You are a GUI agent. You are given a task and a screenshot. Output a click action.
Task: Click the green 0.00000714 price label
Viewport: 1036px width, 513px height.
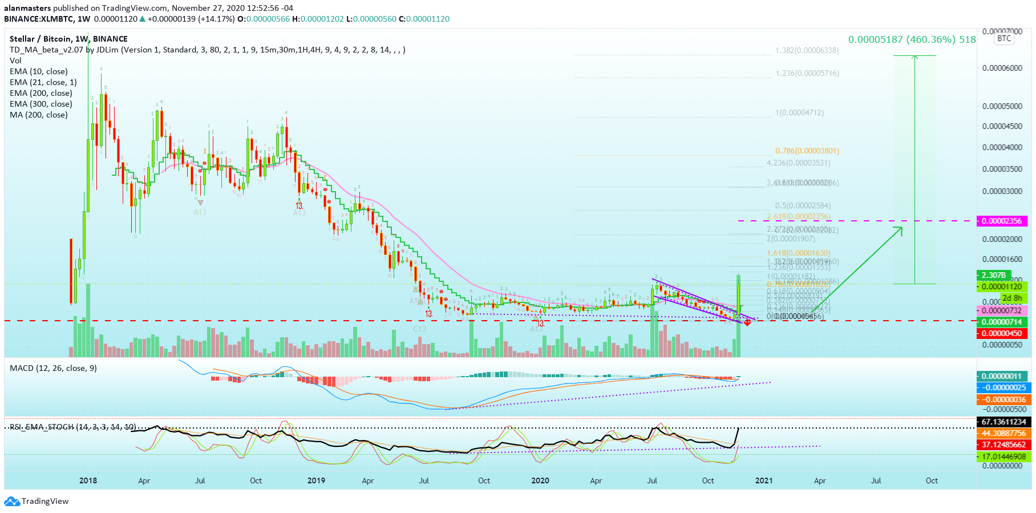(x=1002, y=322)
